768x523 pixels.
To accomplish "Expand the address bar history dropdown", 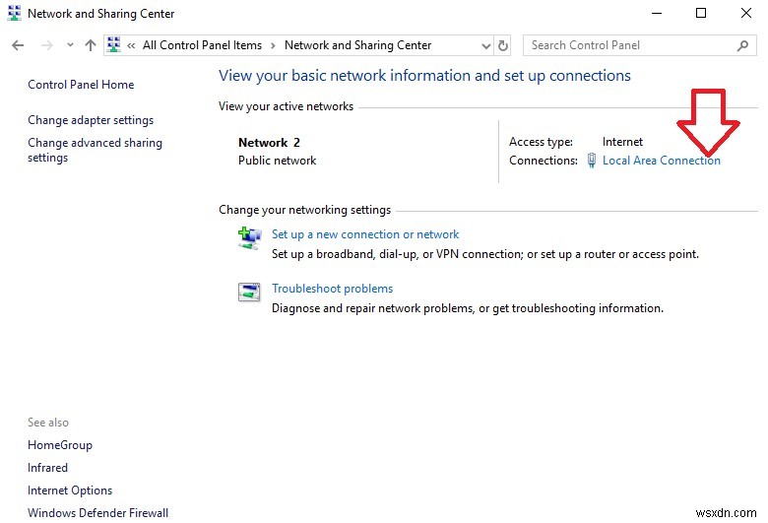I will tap(485, 45).
